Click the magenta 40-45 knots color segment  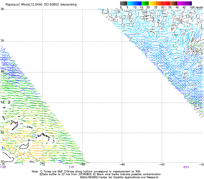pyautogui.click(x=181, y=3)
